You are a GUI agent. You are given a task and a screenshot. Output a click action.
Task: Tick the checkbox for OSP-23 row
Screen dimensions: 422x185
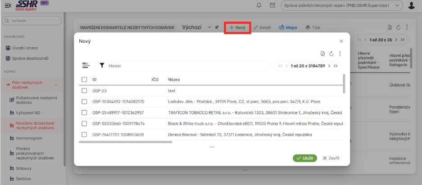(84, 90)
